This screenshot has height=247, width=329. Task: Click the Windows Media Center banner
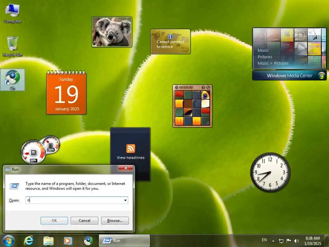(289, 75)
